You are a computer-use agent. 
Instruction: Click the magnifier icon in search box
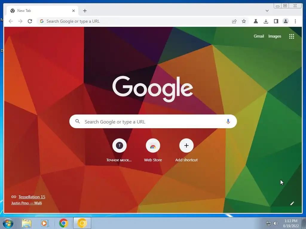coord(77,121)
